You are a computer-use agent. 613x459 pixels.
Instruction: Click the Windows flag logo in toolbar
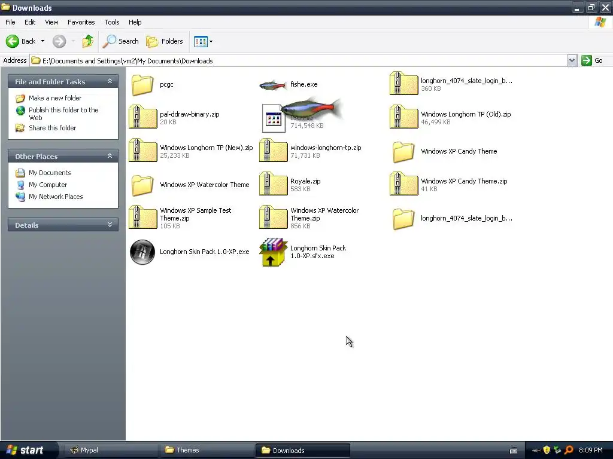pyautogui.click(x=600, y=22)
